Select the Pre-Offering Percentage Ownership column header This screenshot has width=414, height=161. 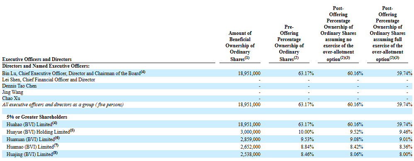click(x=289, y=43)
